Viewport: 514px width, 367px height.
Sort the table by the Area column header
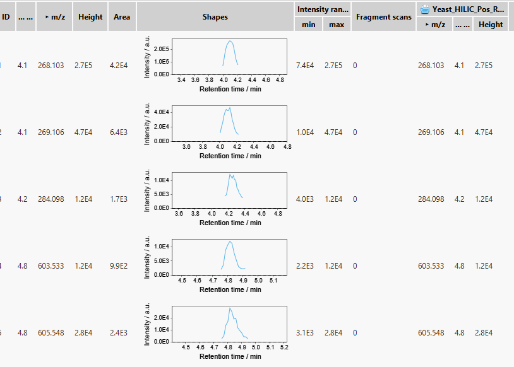click(x=121, y=17)
